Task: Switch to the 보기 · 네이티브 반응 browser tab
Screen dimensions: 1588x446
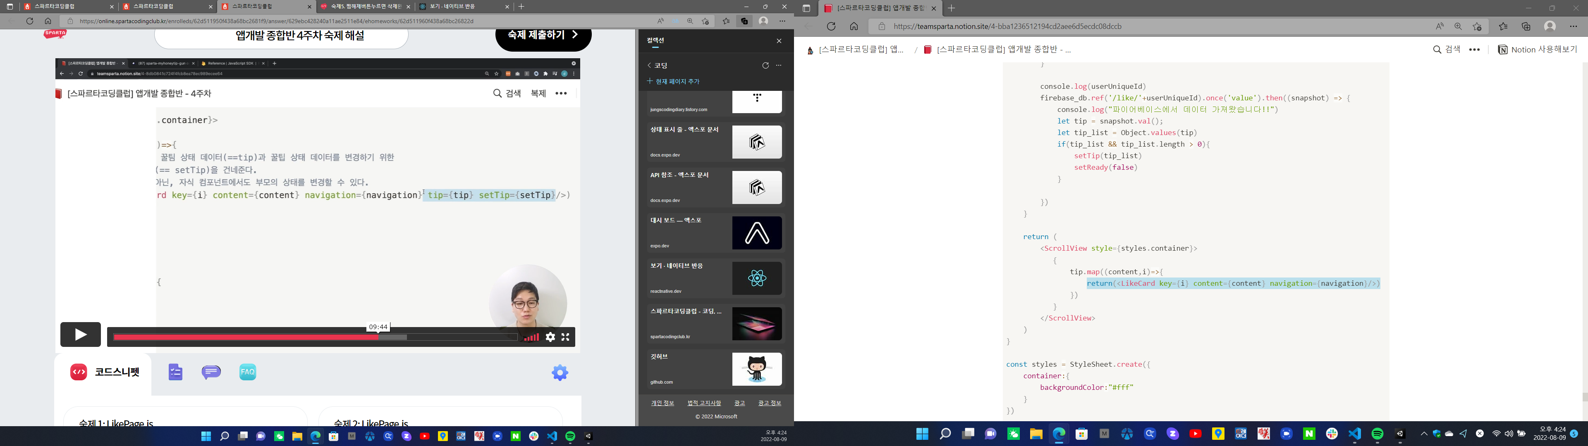Action: (x=464, y=7)
